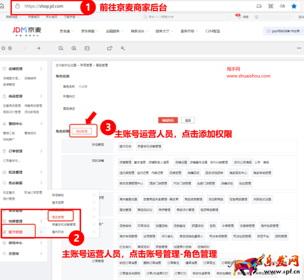Image resolution: width=304 pixels, height=280 pixels.
Task: Click the zoom in magnifier icon
Action: [x=74, y=48]
